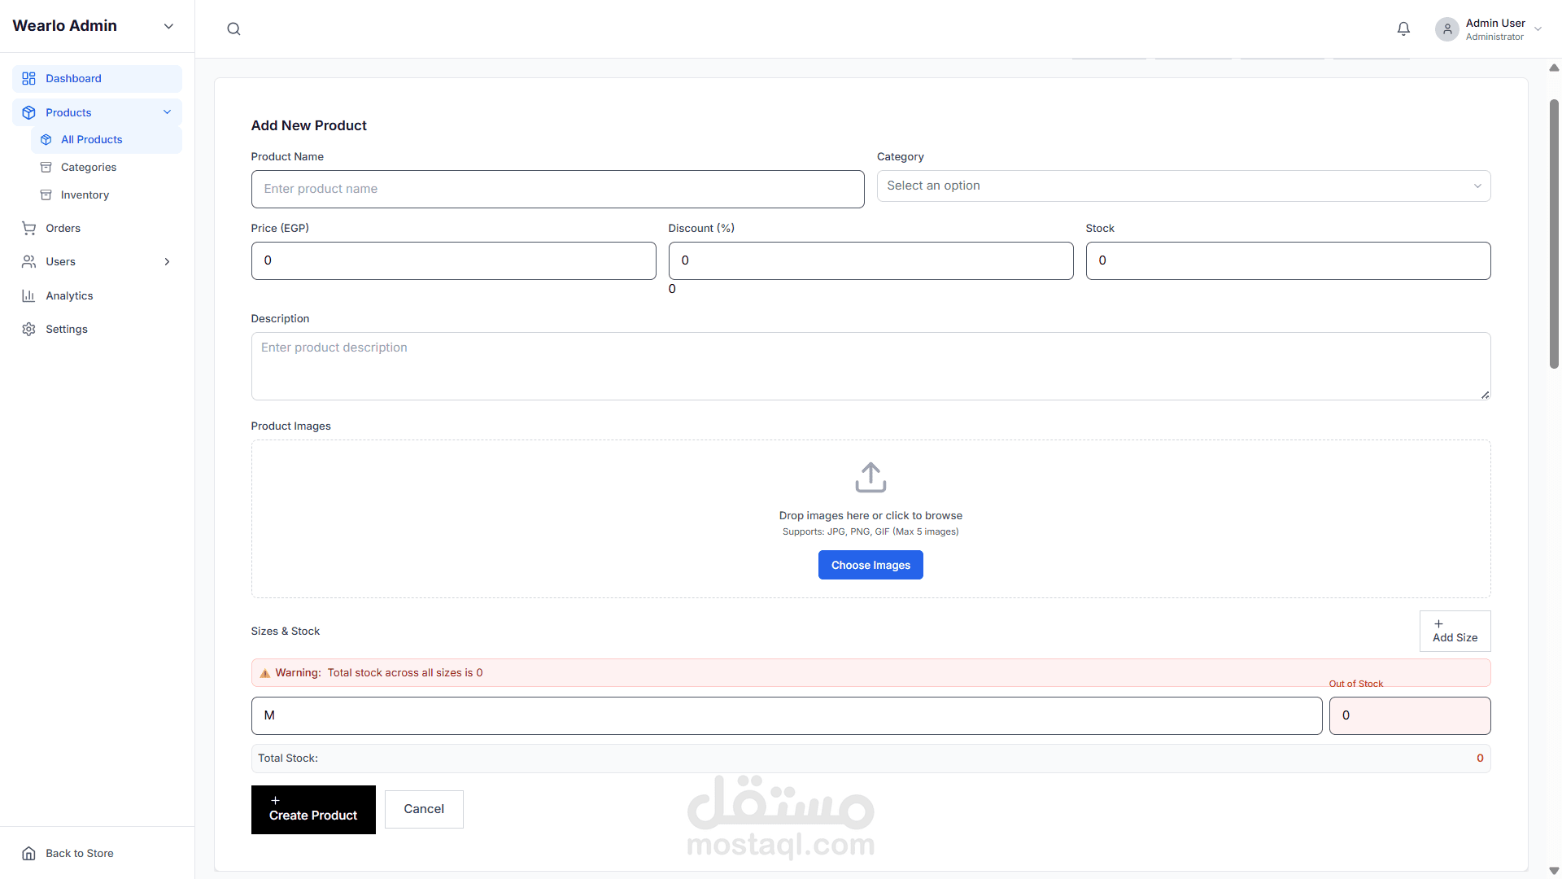Click the Add Size button

tap(1455, 632)
